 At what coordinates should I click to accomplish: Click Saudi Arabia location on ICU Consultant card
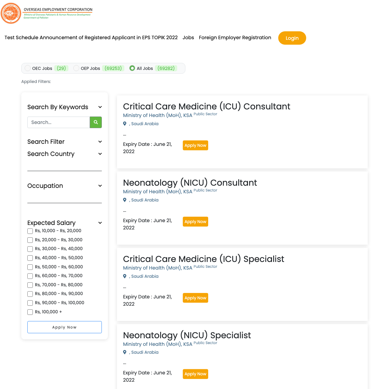pyautogui.click(x=144, y=124)
